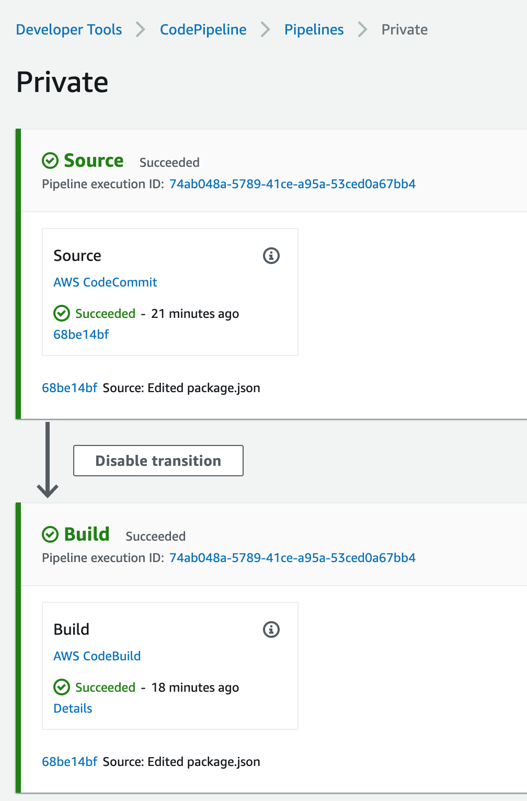The height and width of the screenshot is (801, 527).
Task: Click the chevron between CodePipeline and Pipelines
Action: (x=265, y=30)
